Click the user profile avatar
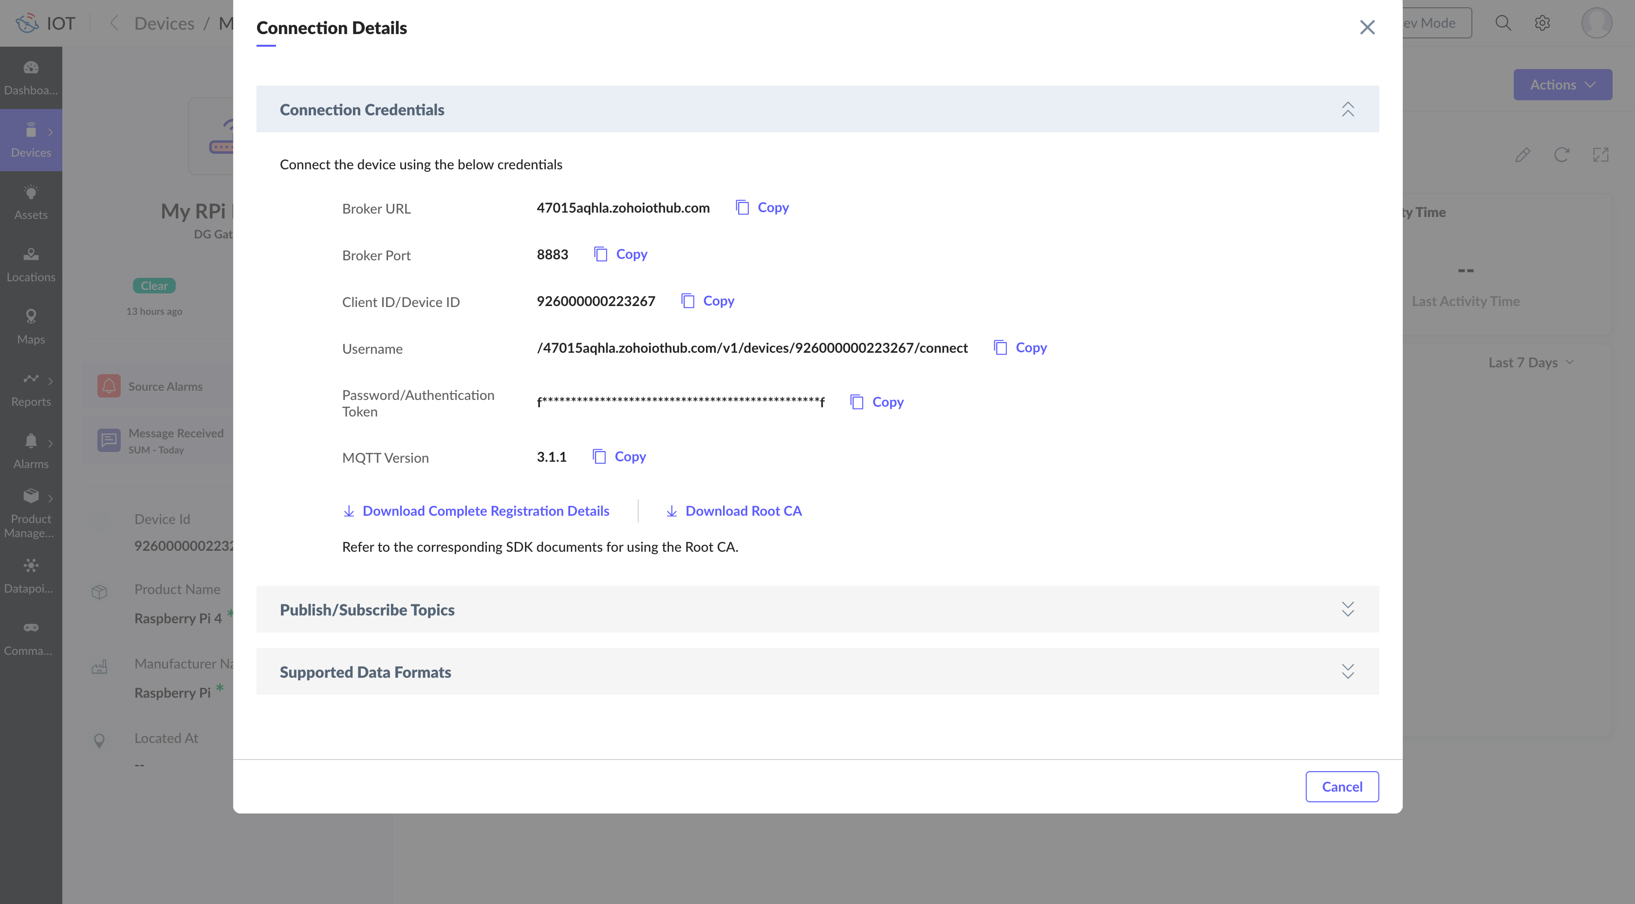Screen dimensions: 1635x904 point(1596,23)
